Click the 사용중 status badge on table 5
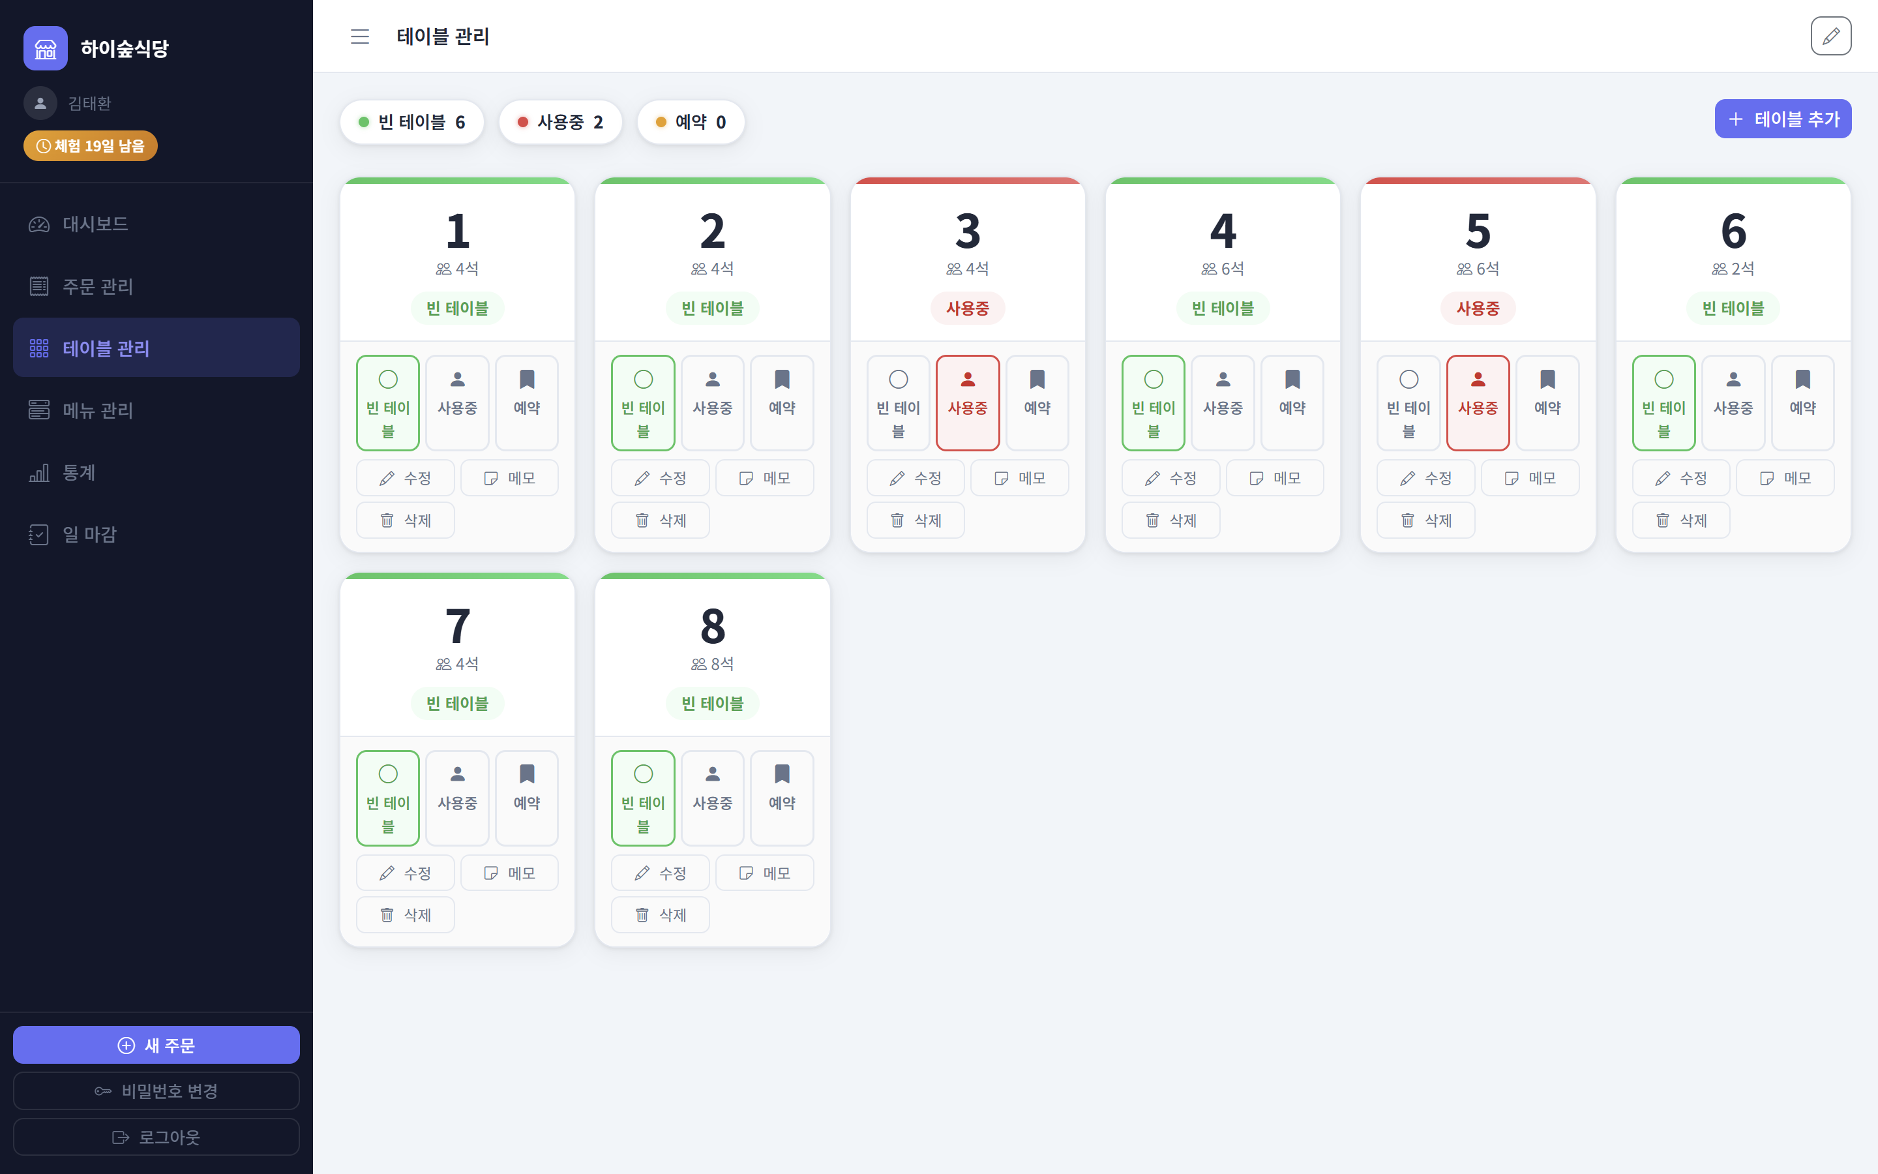Image resolution: width=1878 pixels, height=1174 pixels. pos(1478,309)
